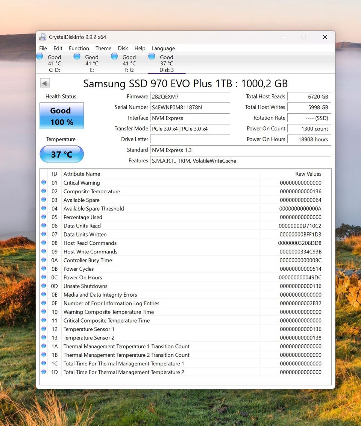The width and height of the screenshot is (361, 426).
Task: Click the Power On Hours value 18908 hours
Action: tap(309, 139)
